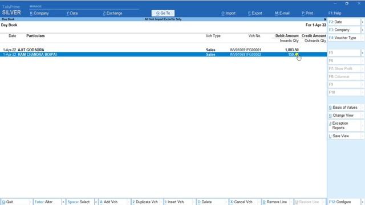Expand arrow next to Space: Select
Screen dimensions: 365x205
[x=96, y=202]
